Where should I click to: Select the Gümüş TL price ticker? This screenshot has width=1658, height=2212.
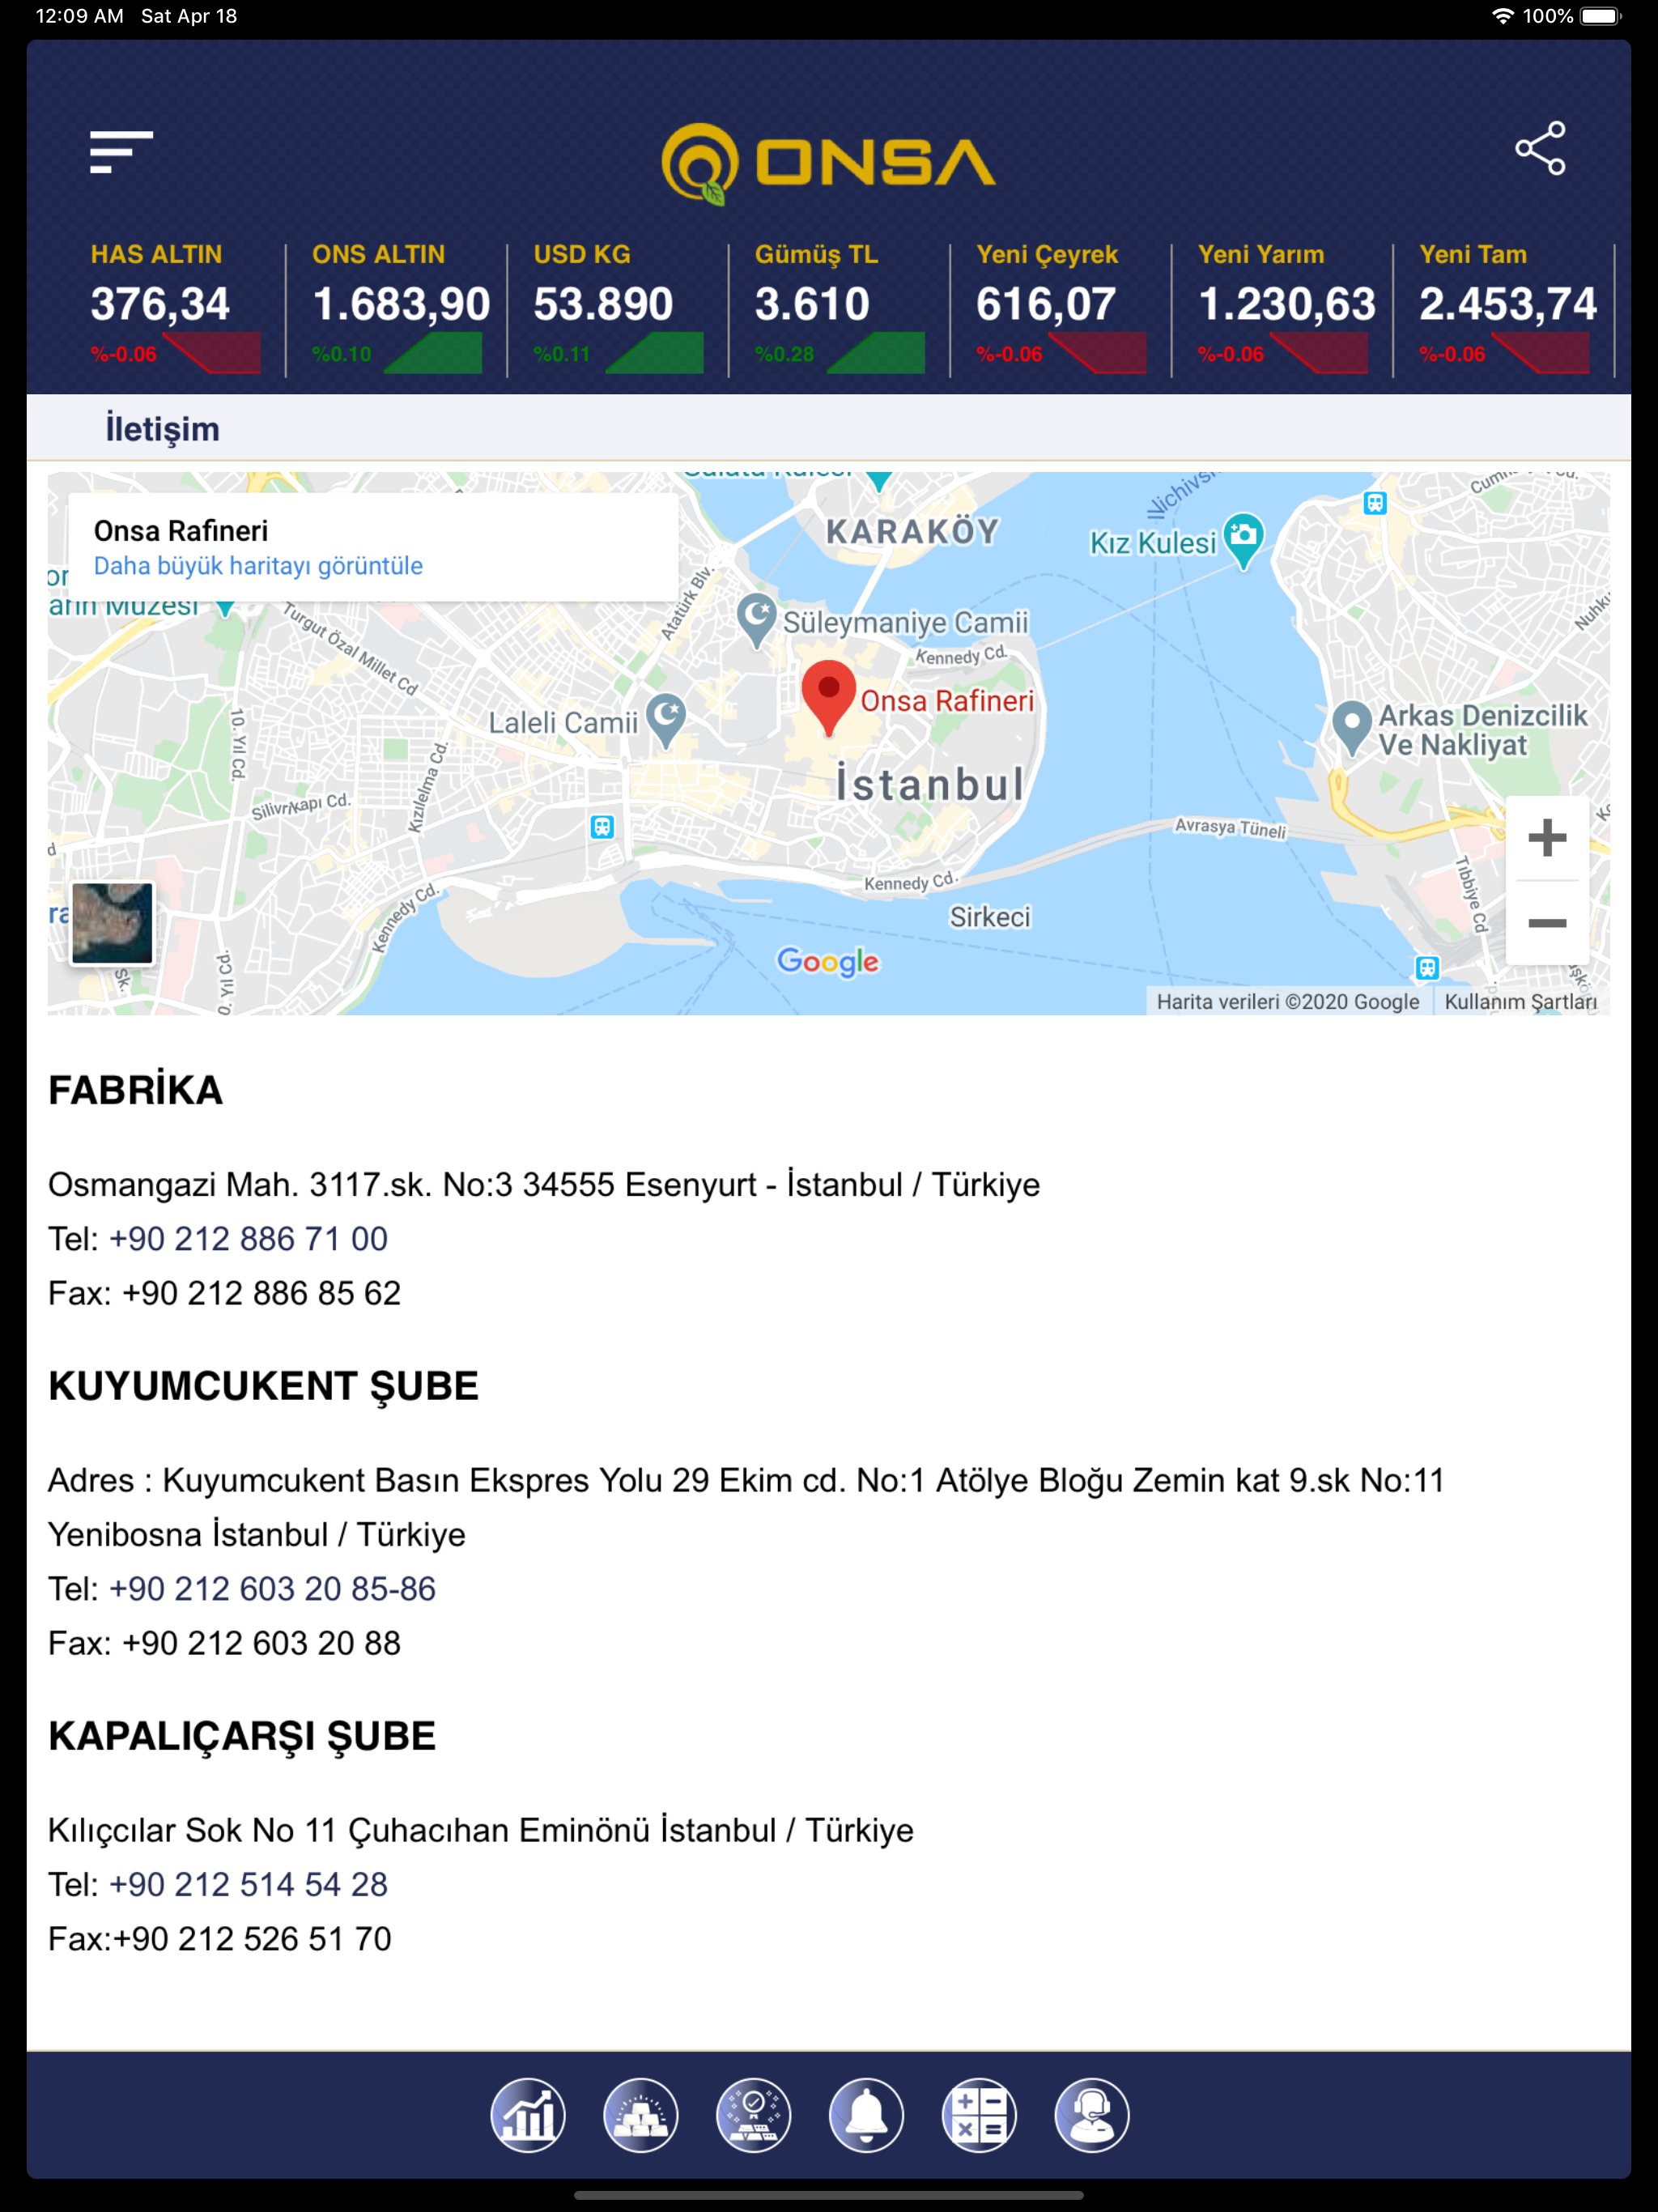pyautogui.click(x=840, y=310)
